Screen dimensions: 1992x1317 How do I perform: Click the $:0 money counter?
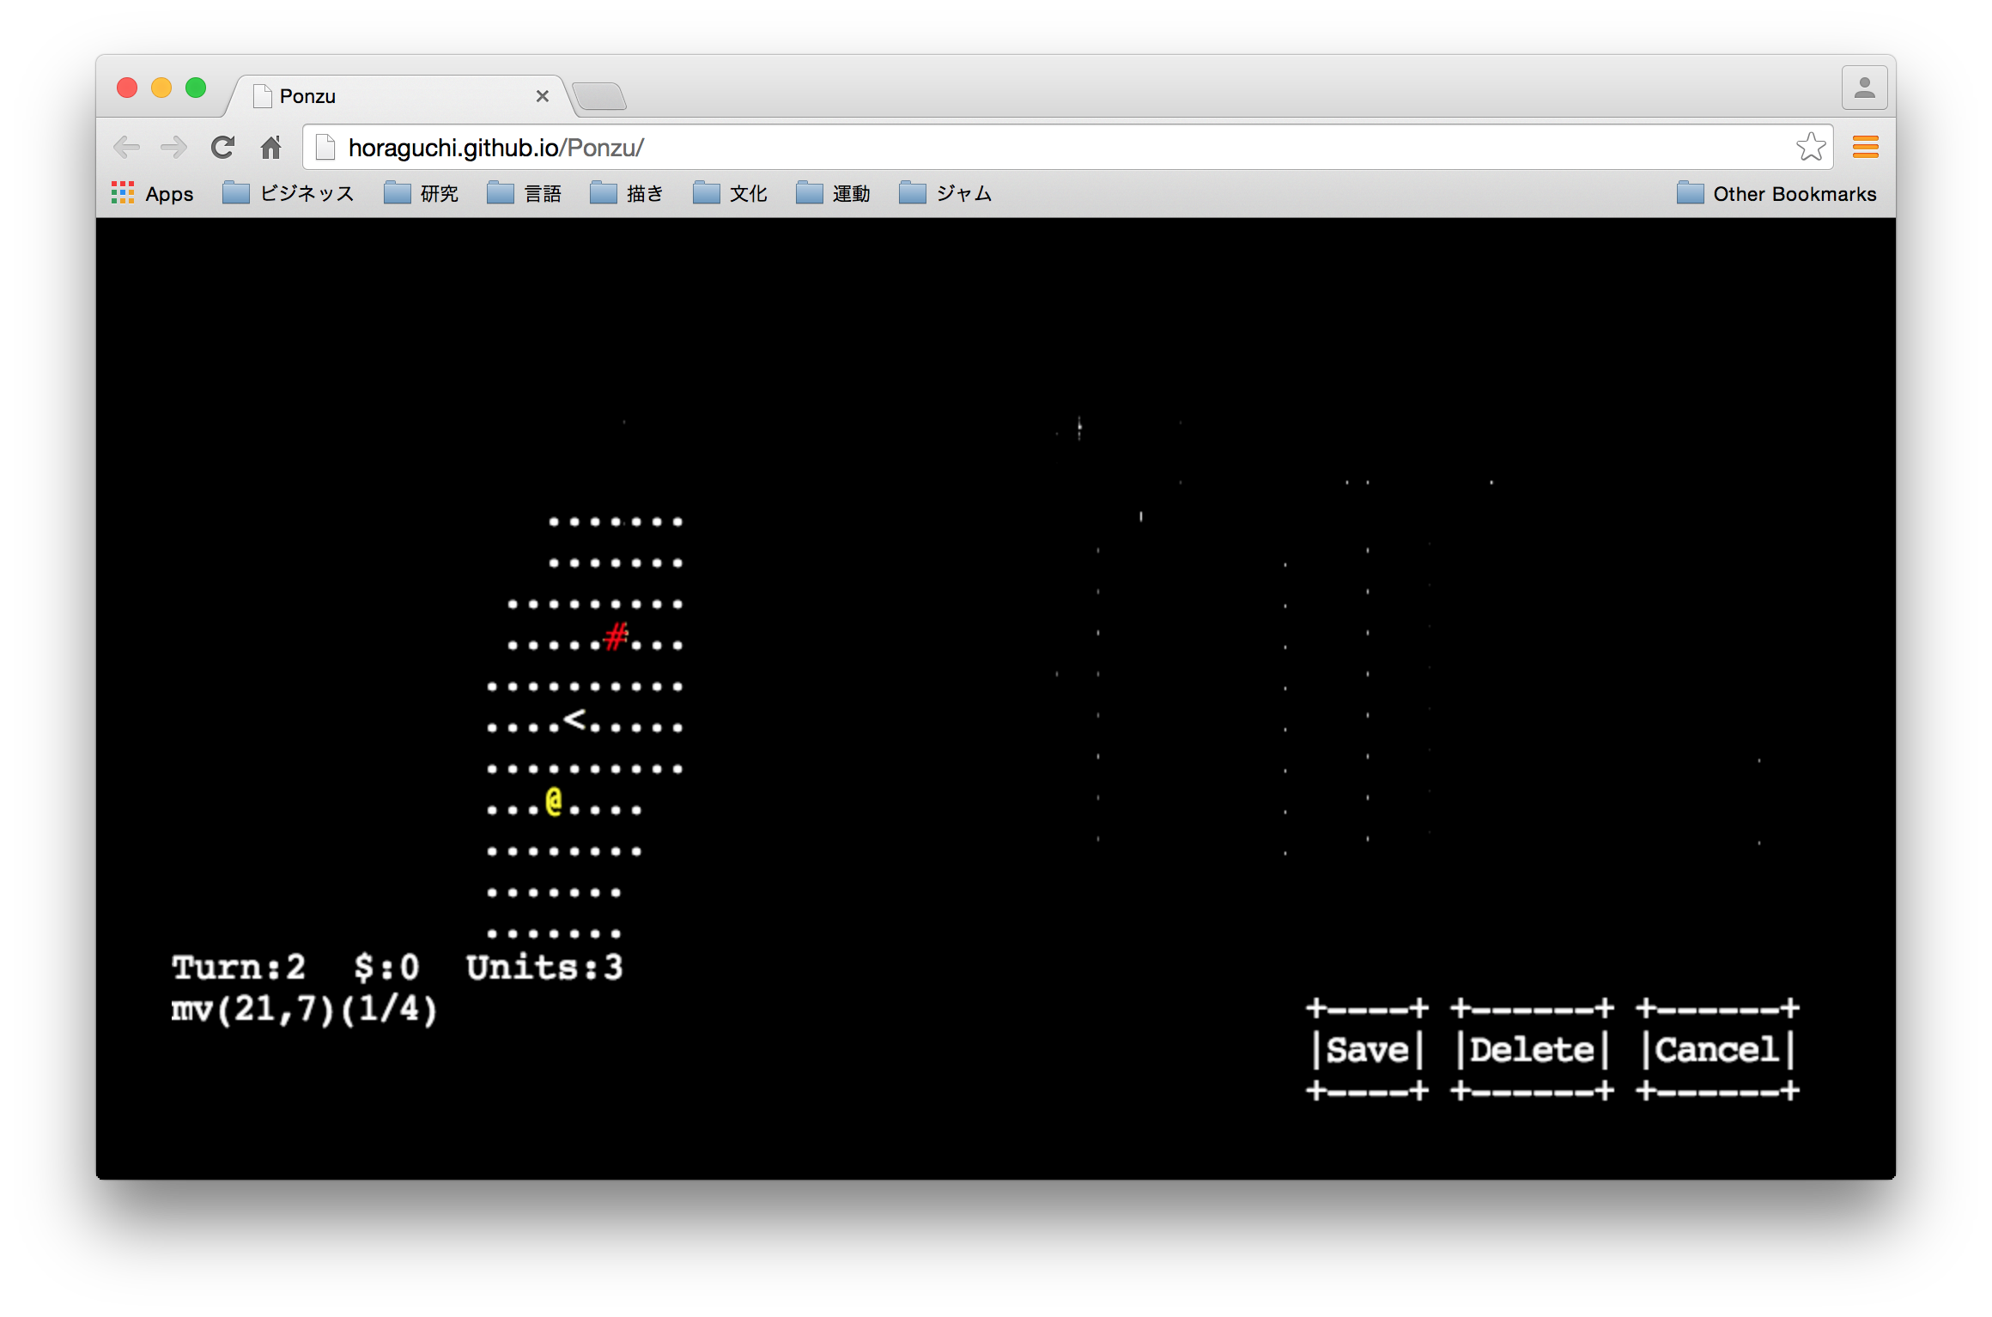pyautogui.click(x=387, y=968)
